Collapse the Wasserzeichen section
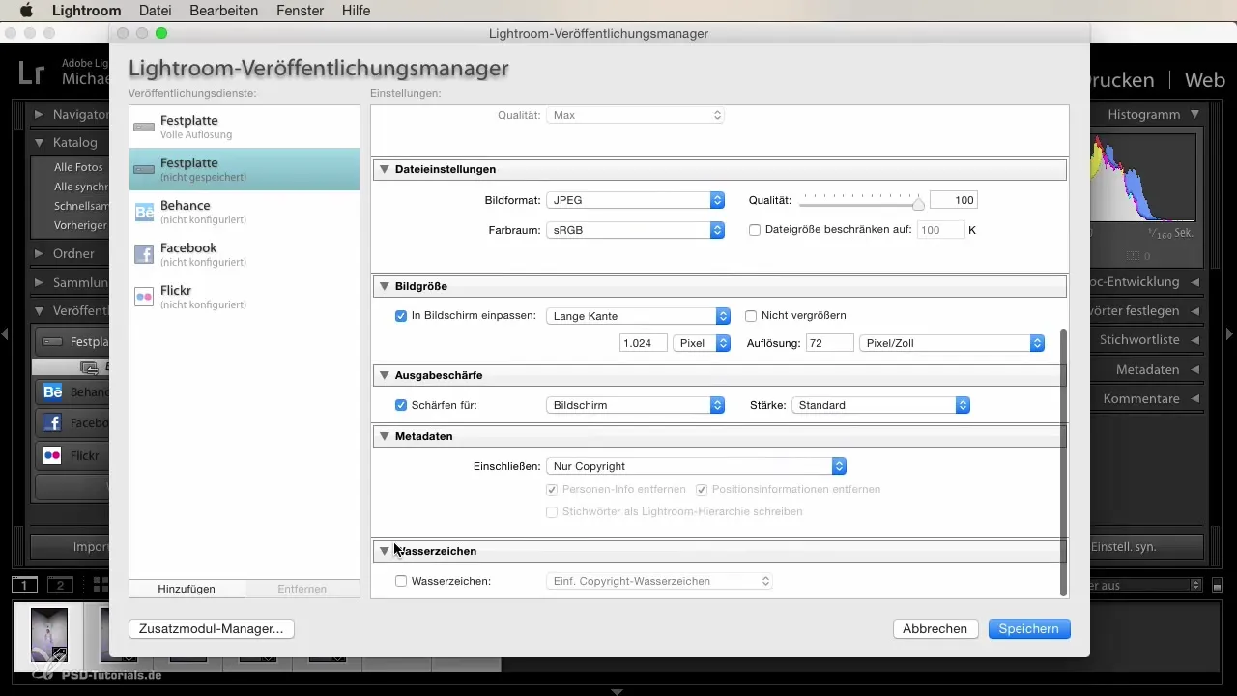Viewport: 1237px width, 696px height. point(384,551)
